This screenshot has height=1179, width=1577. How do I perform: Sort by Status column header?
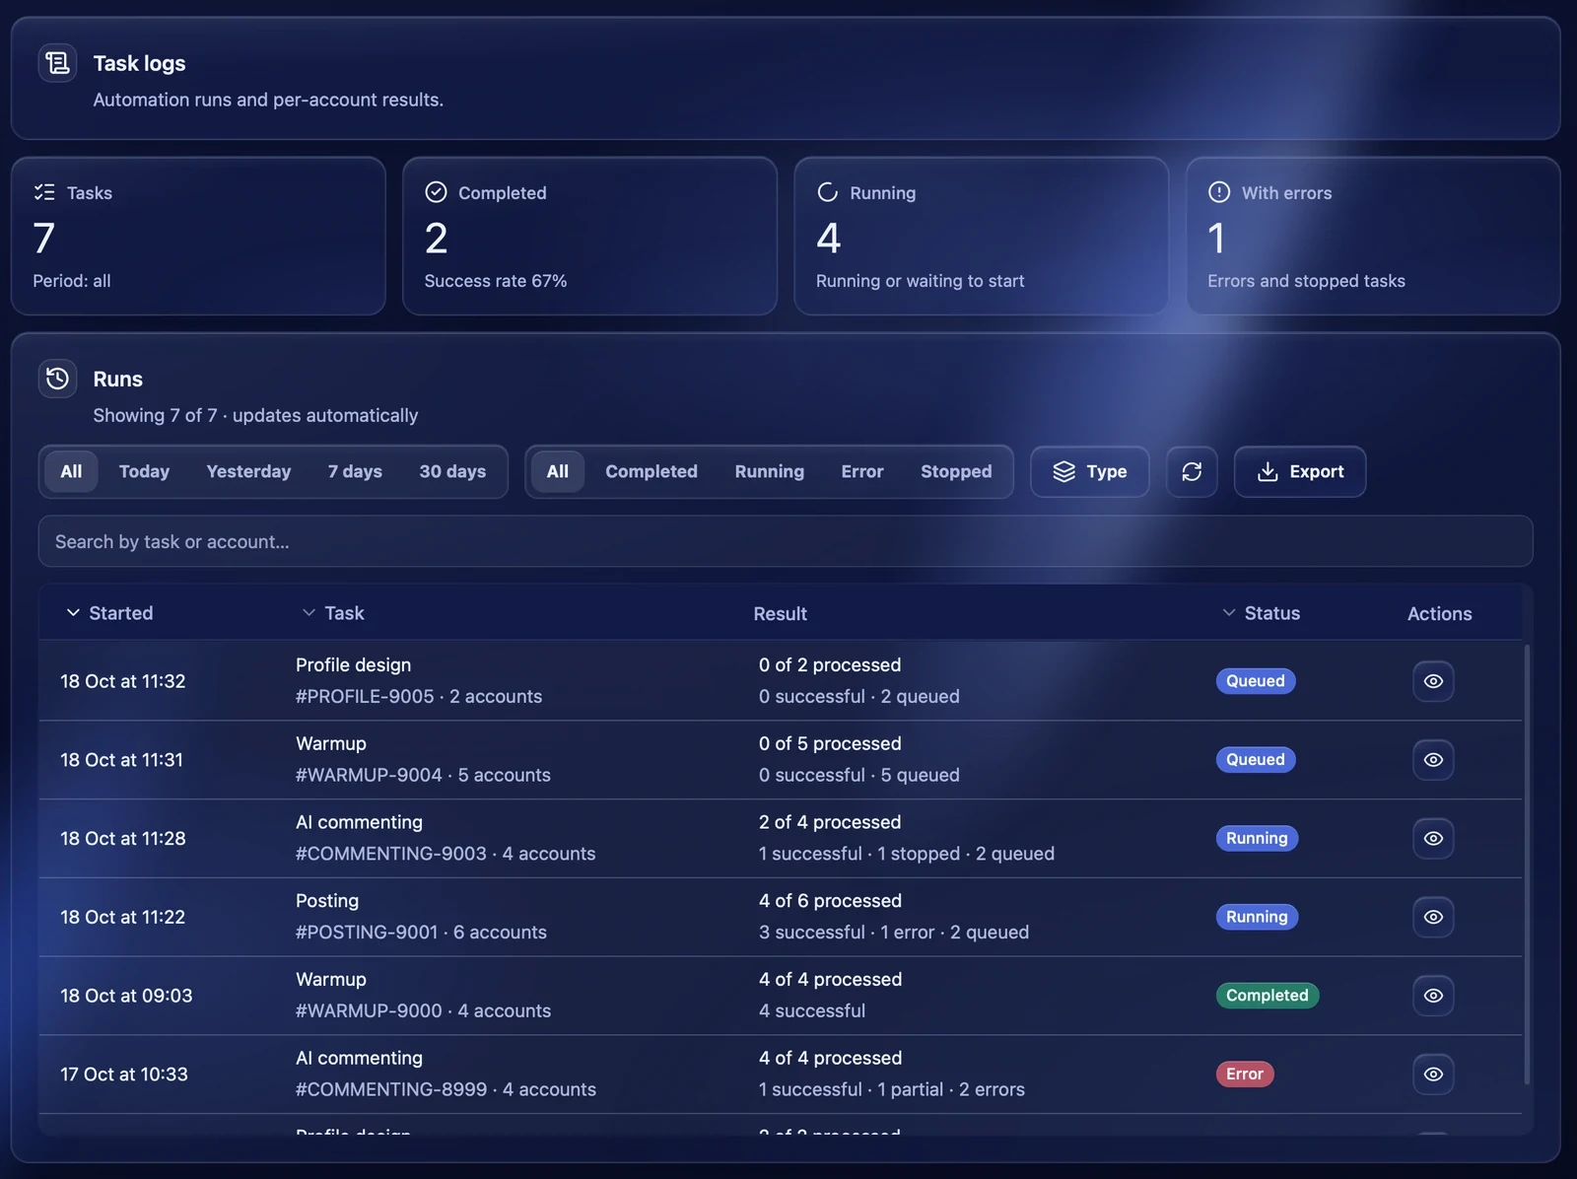click(1261, 613)
